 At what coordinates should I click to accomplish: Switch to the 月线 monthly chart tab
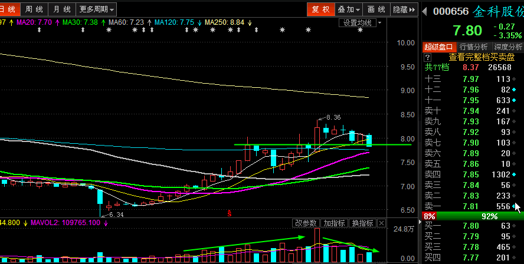coord(62,9)
